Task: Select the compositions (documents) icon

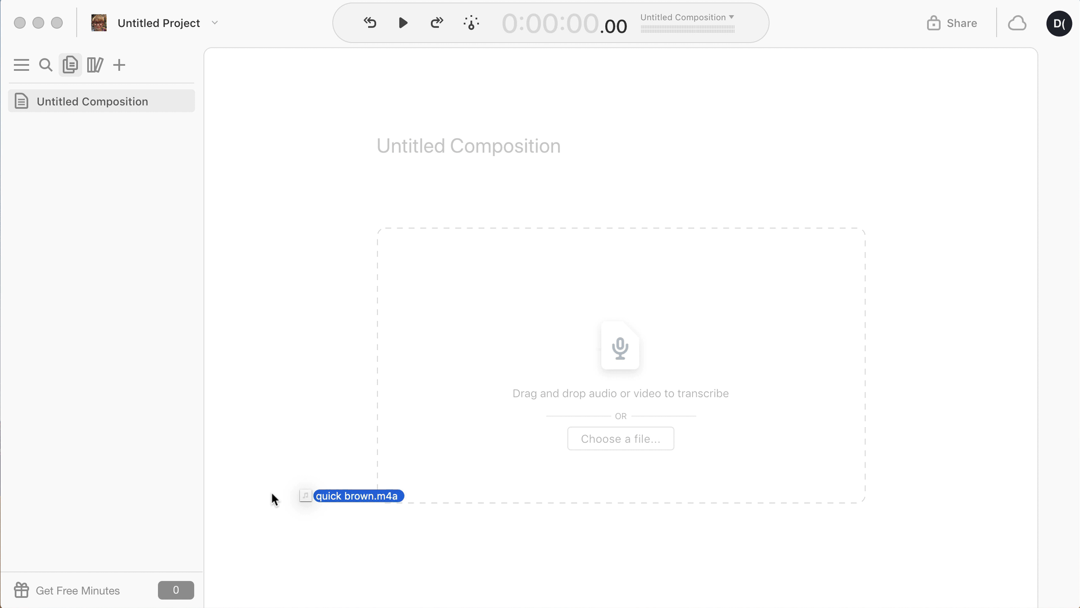Action: (70, 65)
